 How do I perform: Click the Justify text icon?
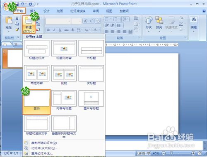click(125, 32)
